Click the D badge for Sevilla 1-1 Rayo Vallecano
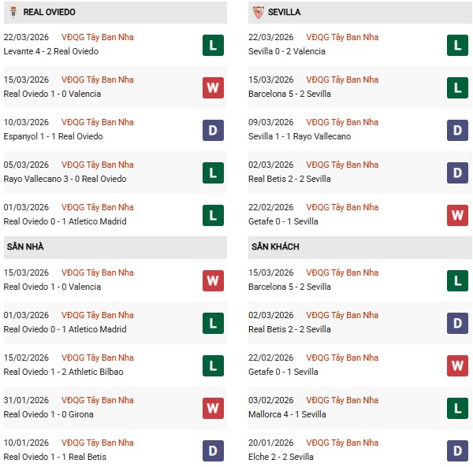This screenshot has height=467, width=473. pyautogui.click(x=457, y=130)
